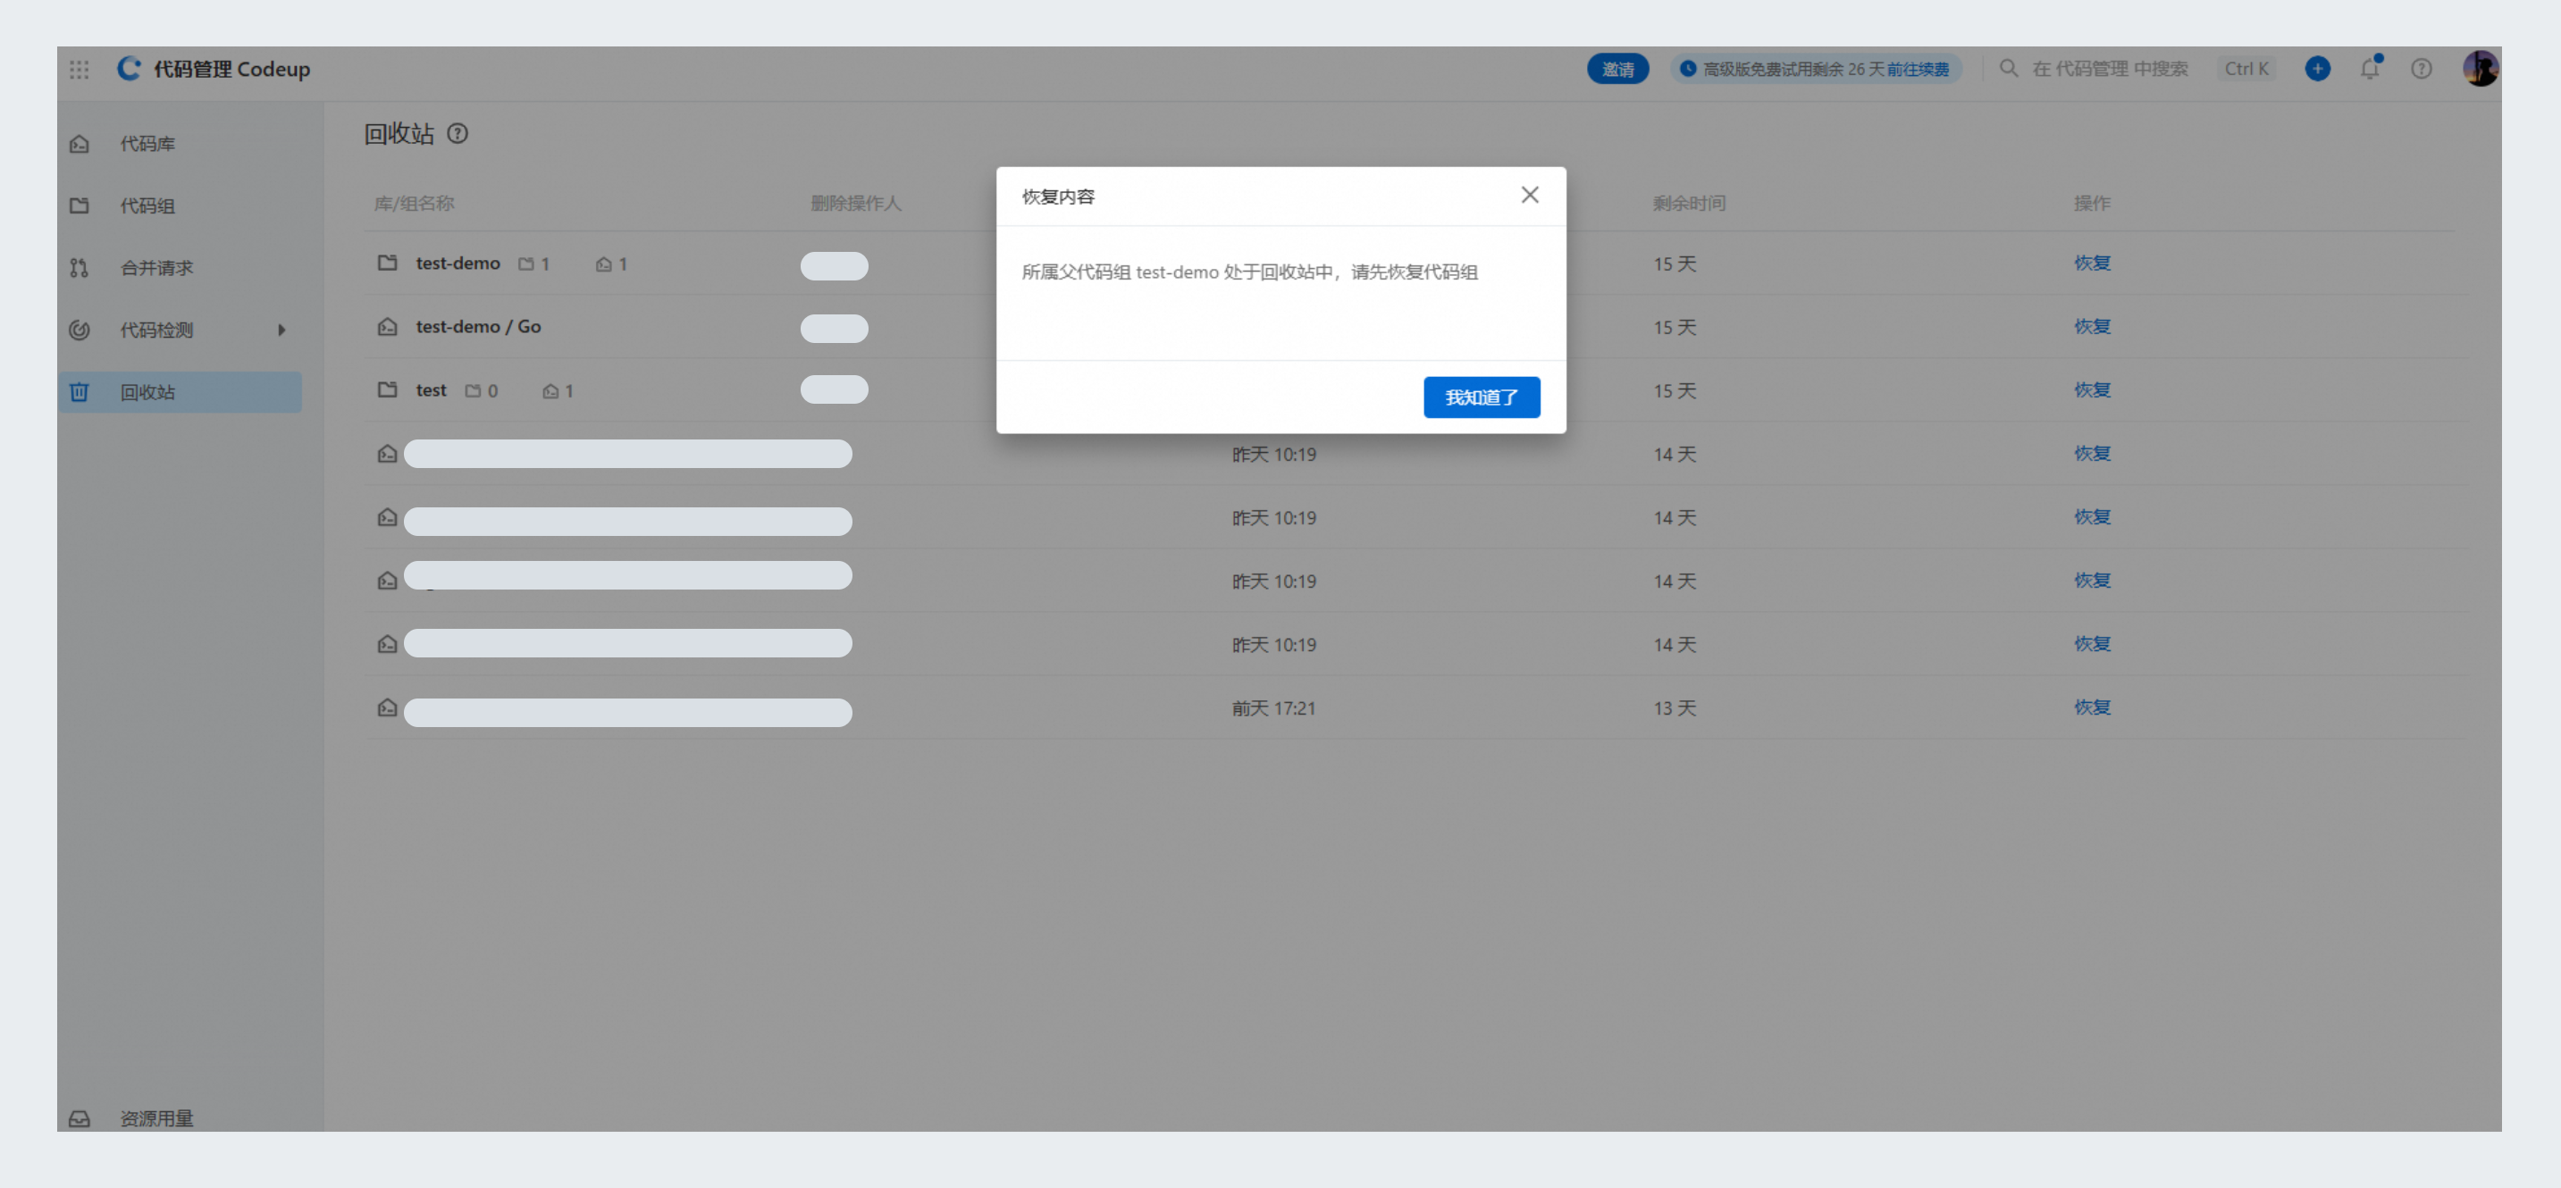
Task: Click the 我知道了 button
Action: tap(1482, 397)
